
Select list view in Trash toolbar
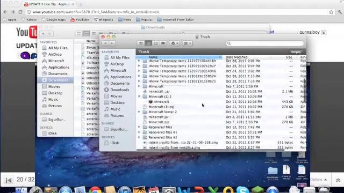148,43
